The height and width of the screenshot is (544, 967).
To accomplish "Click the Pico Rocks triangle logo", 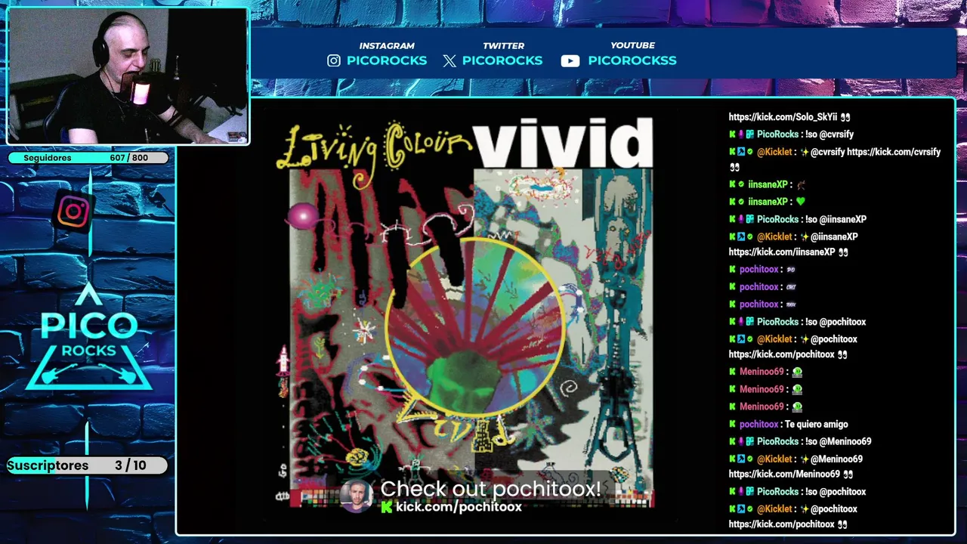I will pyautogui.click(x=89, y=338).
